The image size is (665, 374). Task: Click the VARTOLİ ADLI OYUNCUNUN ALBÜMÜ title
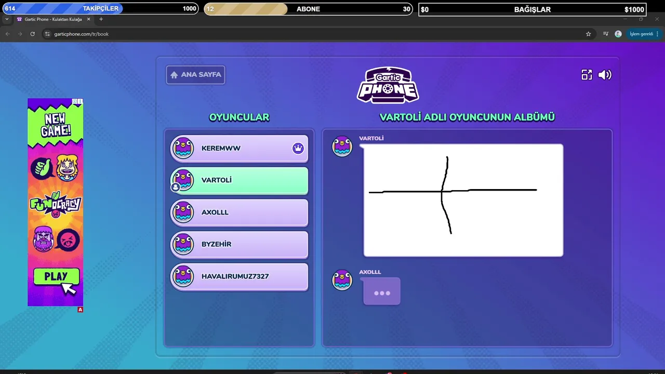(467, 117)
